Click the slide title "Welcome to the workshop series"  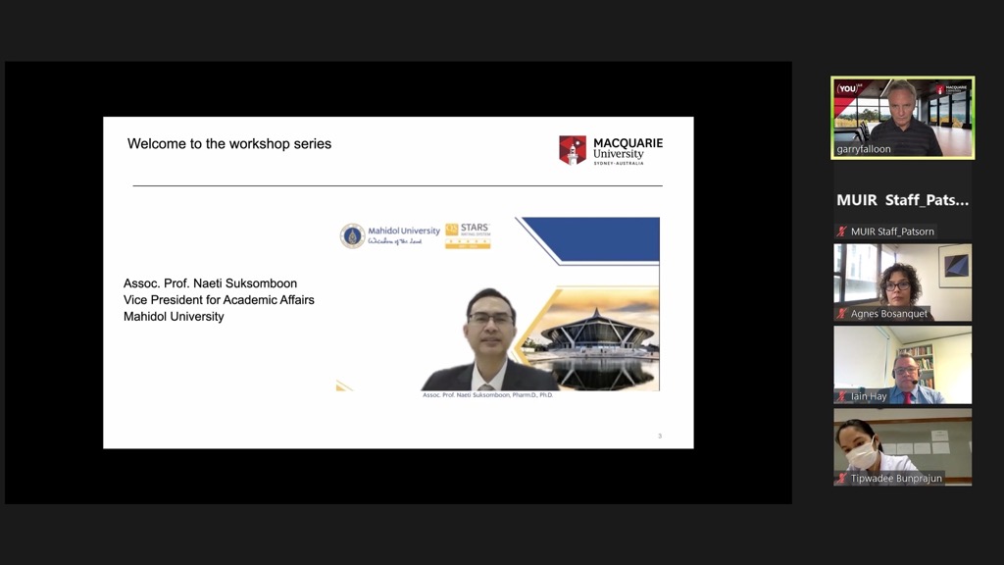(229, 144)
